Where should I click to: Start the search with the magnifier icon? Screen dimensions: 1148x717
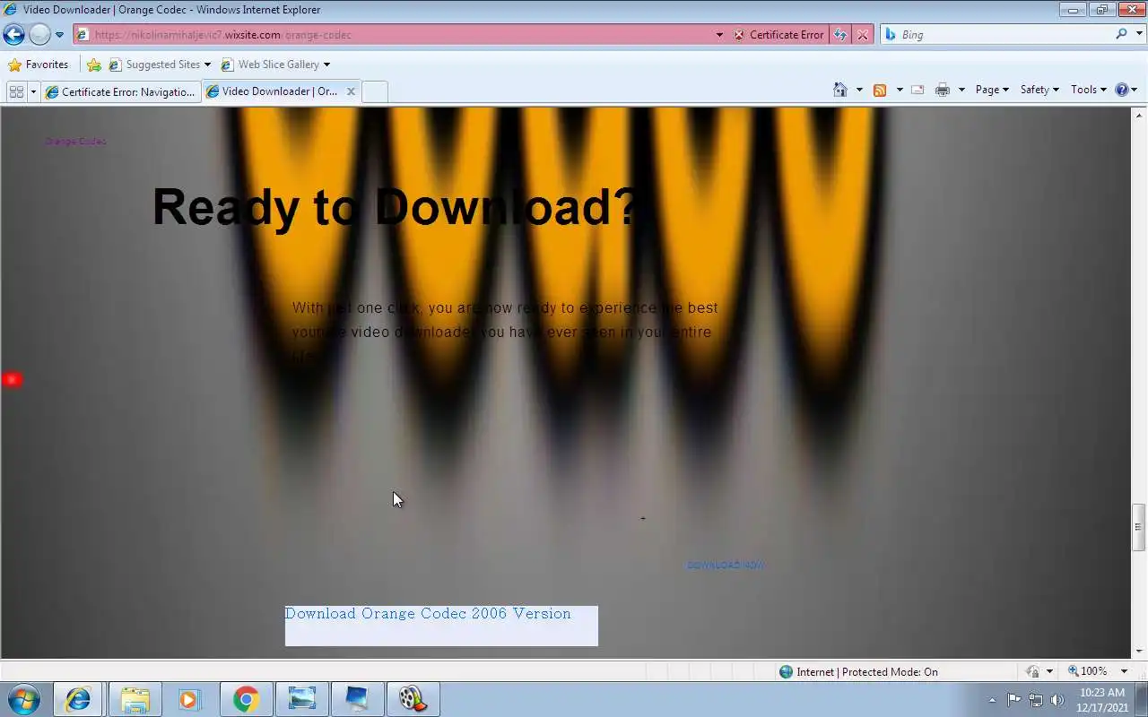(1121, 34)
